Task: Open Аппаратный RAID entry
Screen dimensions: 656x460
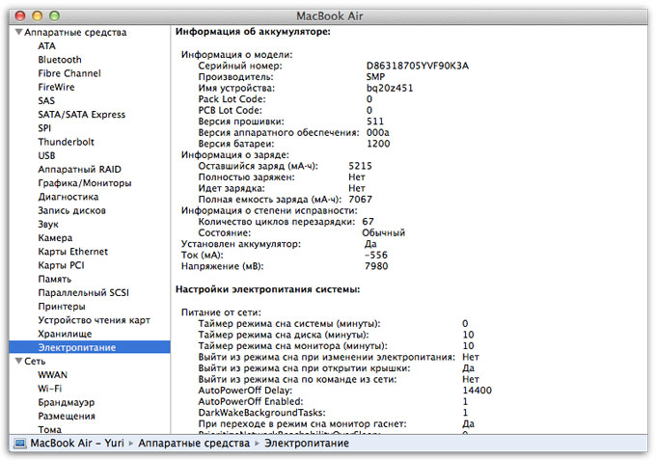Action: [79, 170]
